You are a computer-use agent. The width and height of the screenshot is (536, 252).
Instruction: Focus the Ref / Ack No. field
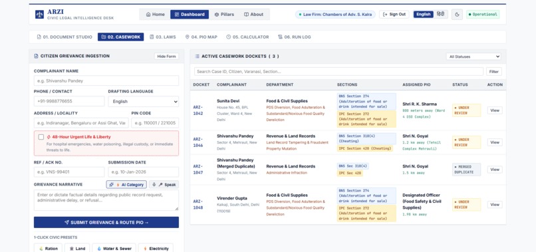tap(69, 172)
